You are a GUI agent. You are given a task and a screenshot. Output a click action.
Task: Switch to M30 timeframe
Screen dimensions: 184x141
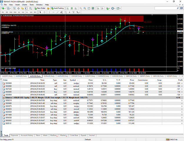(x=15, y=12)
